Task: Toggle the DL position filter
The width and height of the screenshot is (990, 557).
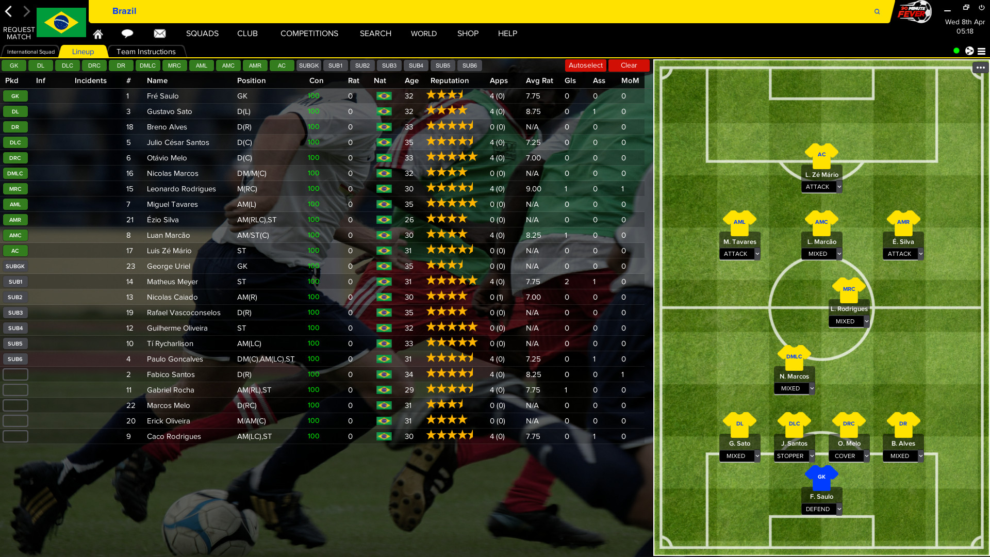Action: click(40, 65)
